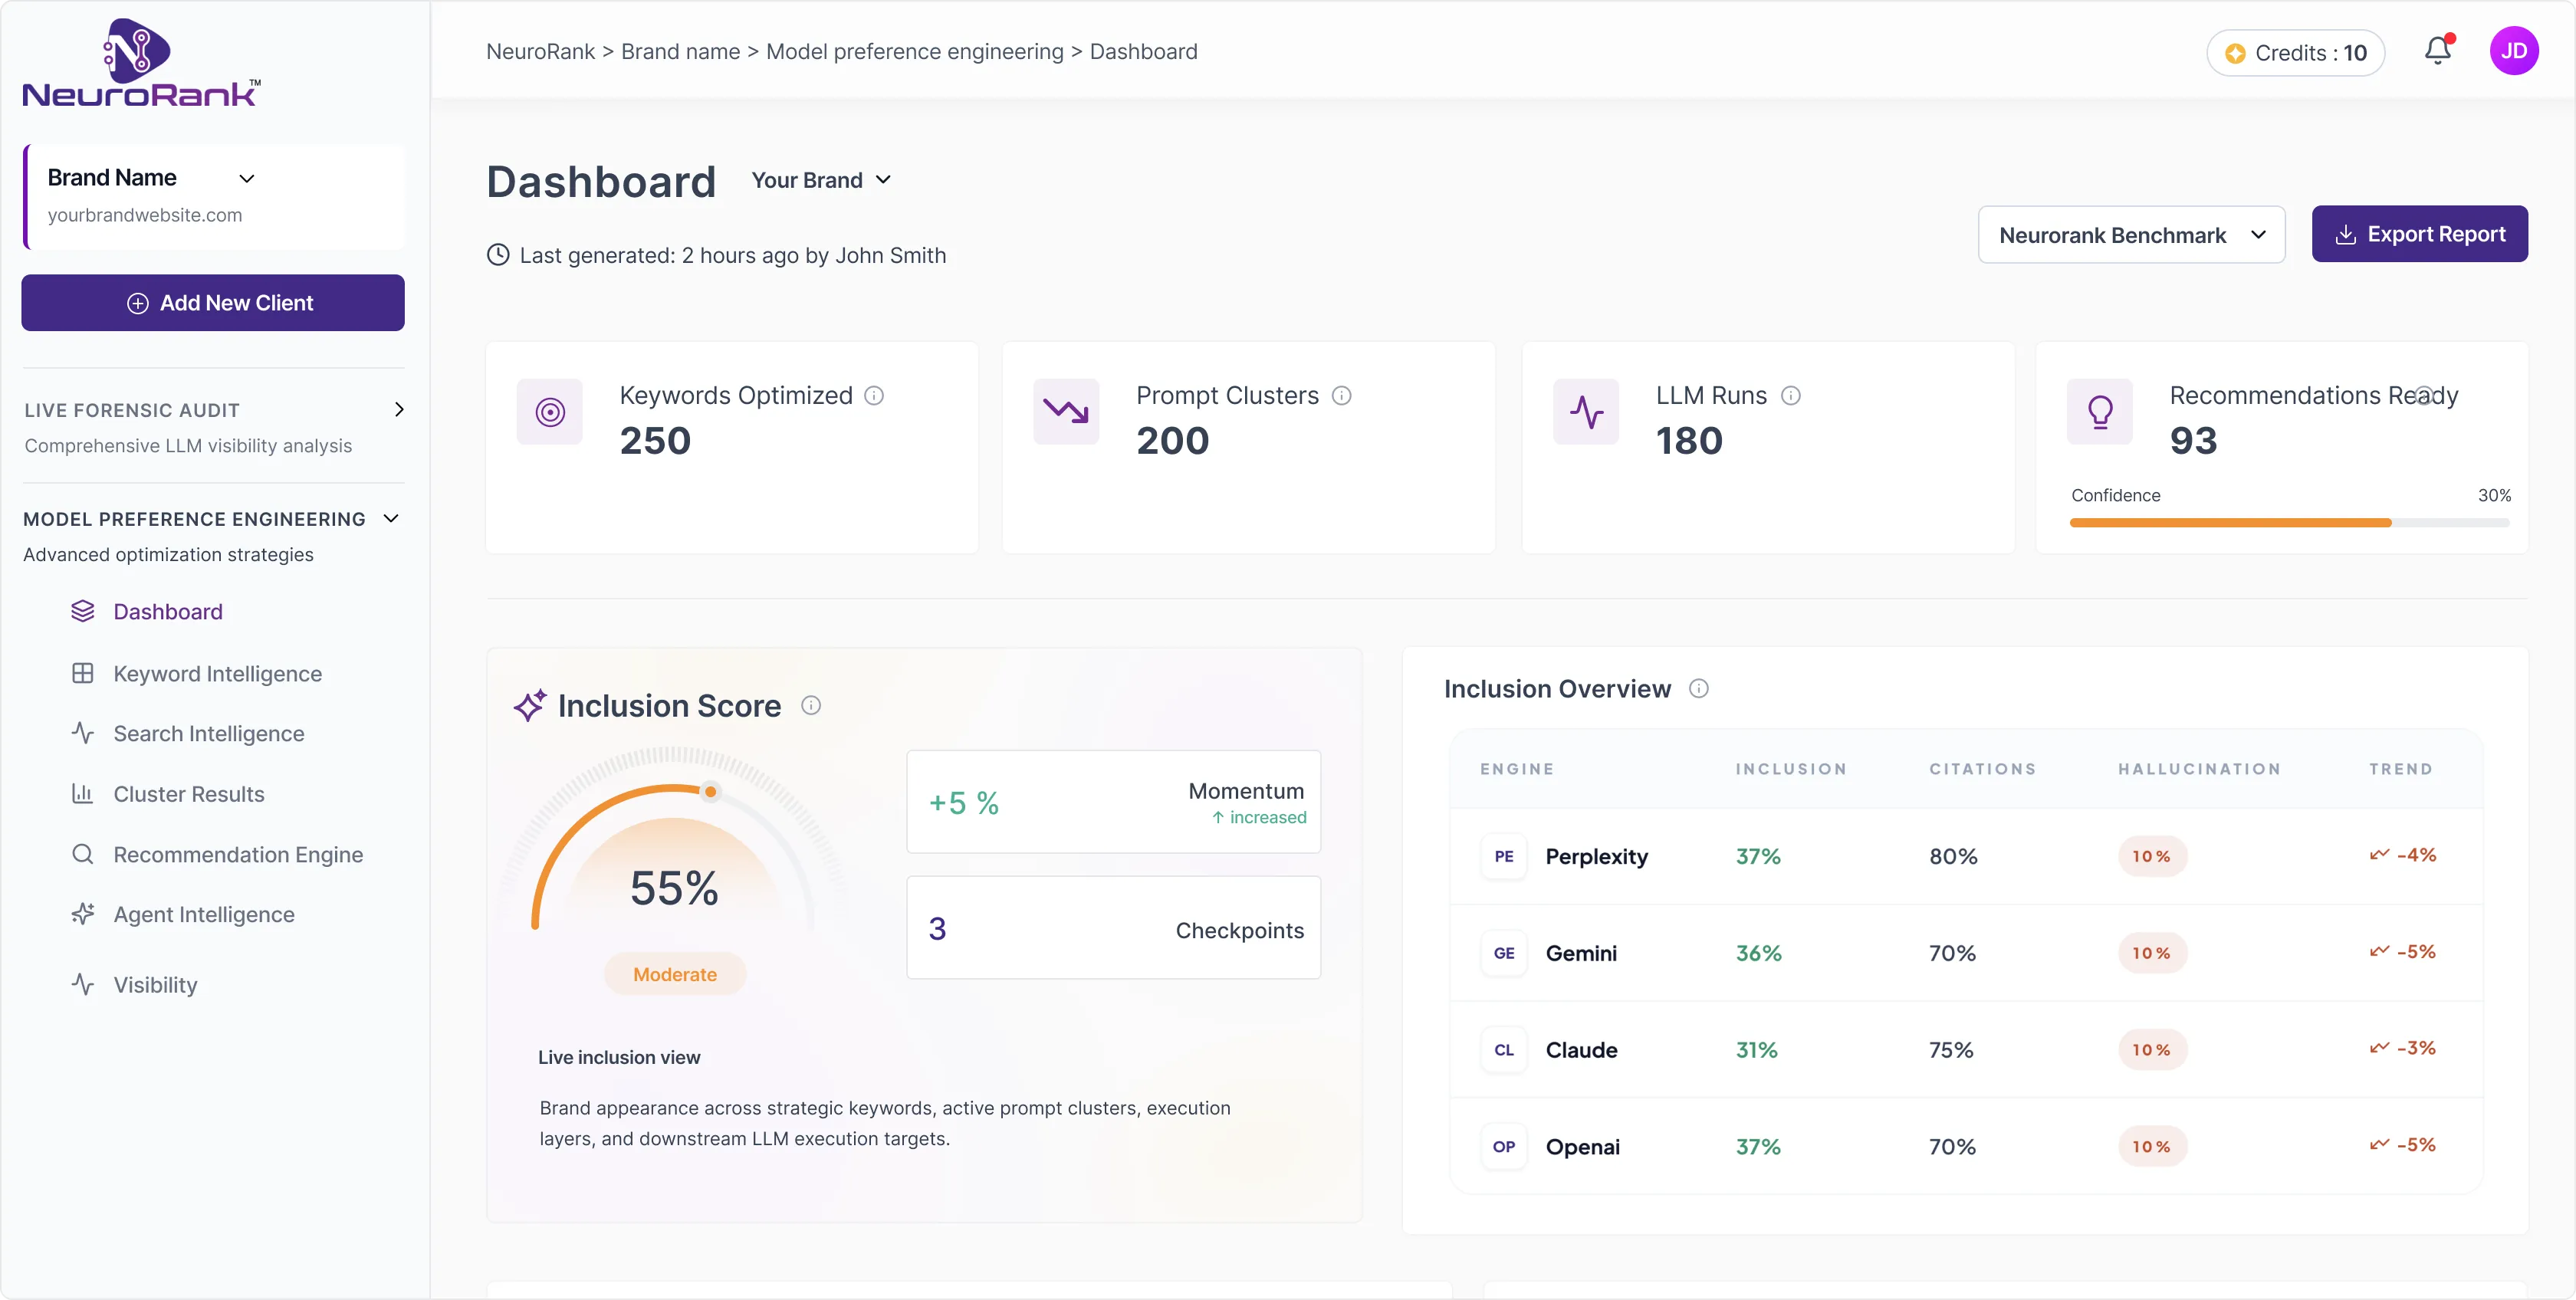Click info icon beside Inclusion Score
Screen dimensions: 2576x1300
click(x=811, y=706)
